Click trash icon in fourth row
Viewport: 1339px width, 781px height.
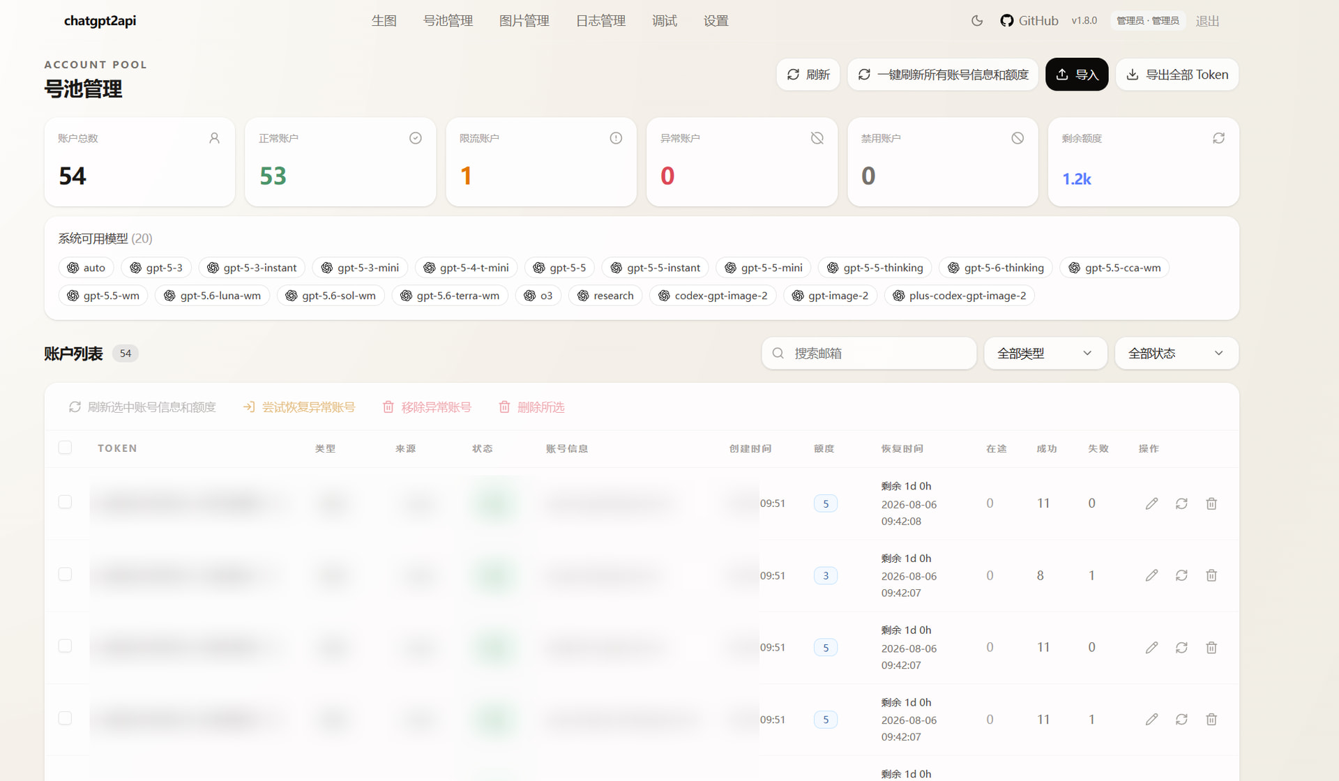(1211, 719)
